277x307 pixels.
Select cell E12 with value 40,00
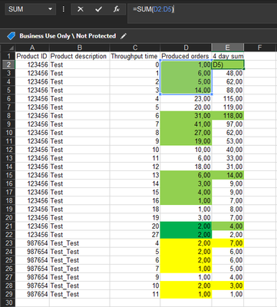point(228,150)
